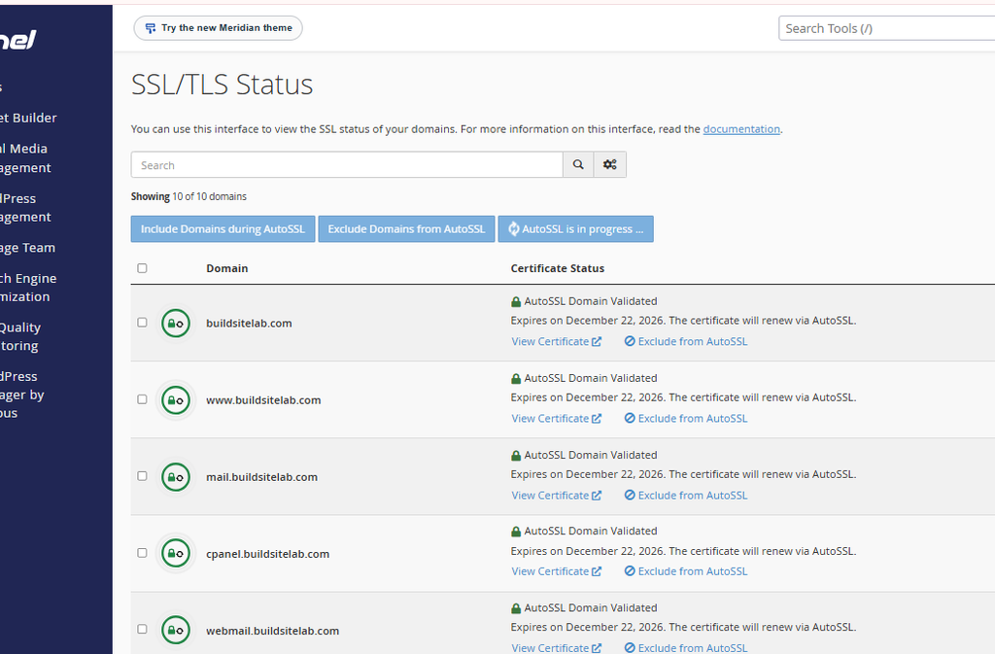Click the search magnifier icon button
Image resolution: width=995 pixels, height=654 pixels.
tap(578, 165)
